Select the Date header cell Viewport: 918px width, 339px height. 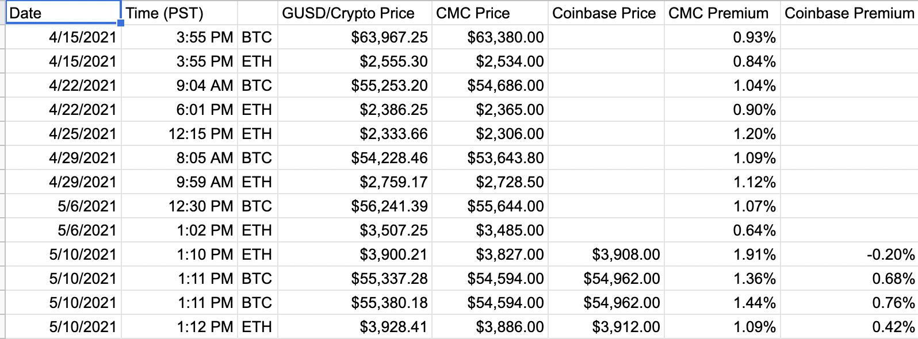coord(63,13)
